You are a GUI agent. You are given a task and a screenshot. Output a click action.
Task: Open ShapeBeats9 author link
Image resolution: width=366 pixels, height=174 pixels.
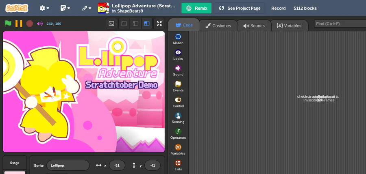click(x=130, y=11)
